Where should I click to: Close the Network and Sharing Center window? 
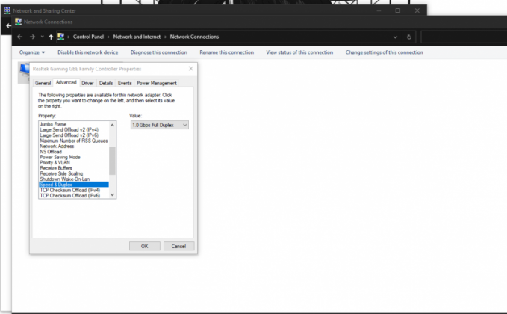point(417,10)
